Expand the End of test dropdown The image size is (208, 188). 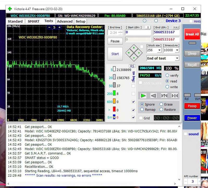(x=177, y=58)
